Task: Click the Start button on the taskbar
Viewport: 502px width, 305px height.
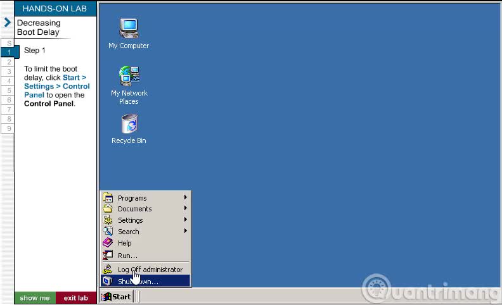Action: click(x=116, y=297)
